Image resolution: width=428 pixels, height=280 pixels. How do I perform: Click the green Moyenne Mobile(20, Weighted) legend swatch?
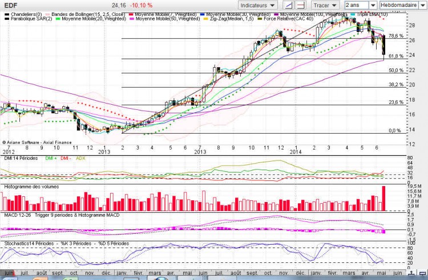coord(58,19)
